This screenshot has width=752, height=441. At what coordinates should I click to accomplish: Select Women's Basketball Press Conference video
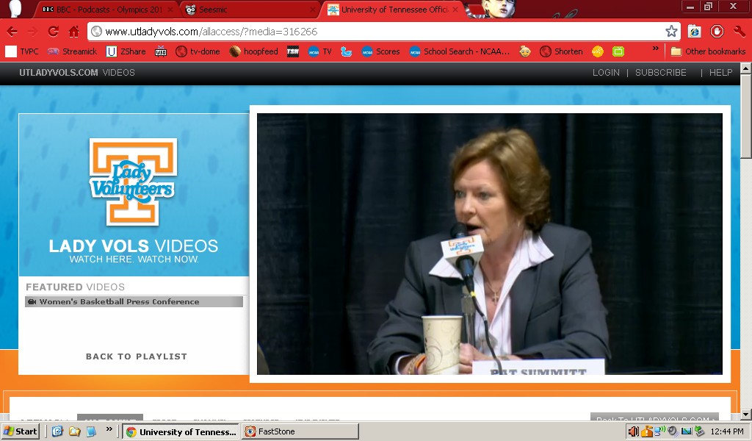(134, 301)
